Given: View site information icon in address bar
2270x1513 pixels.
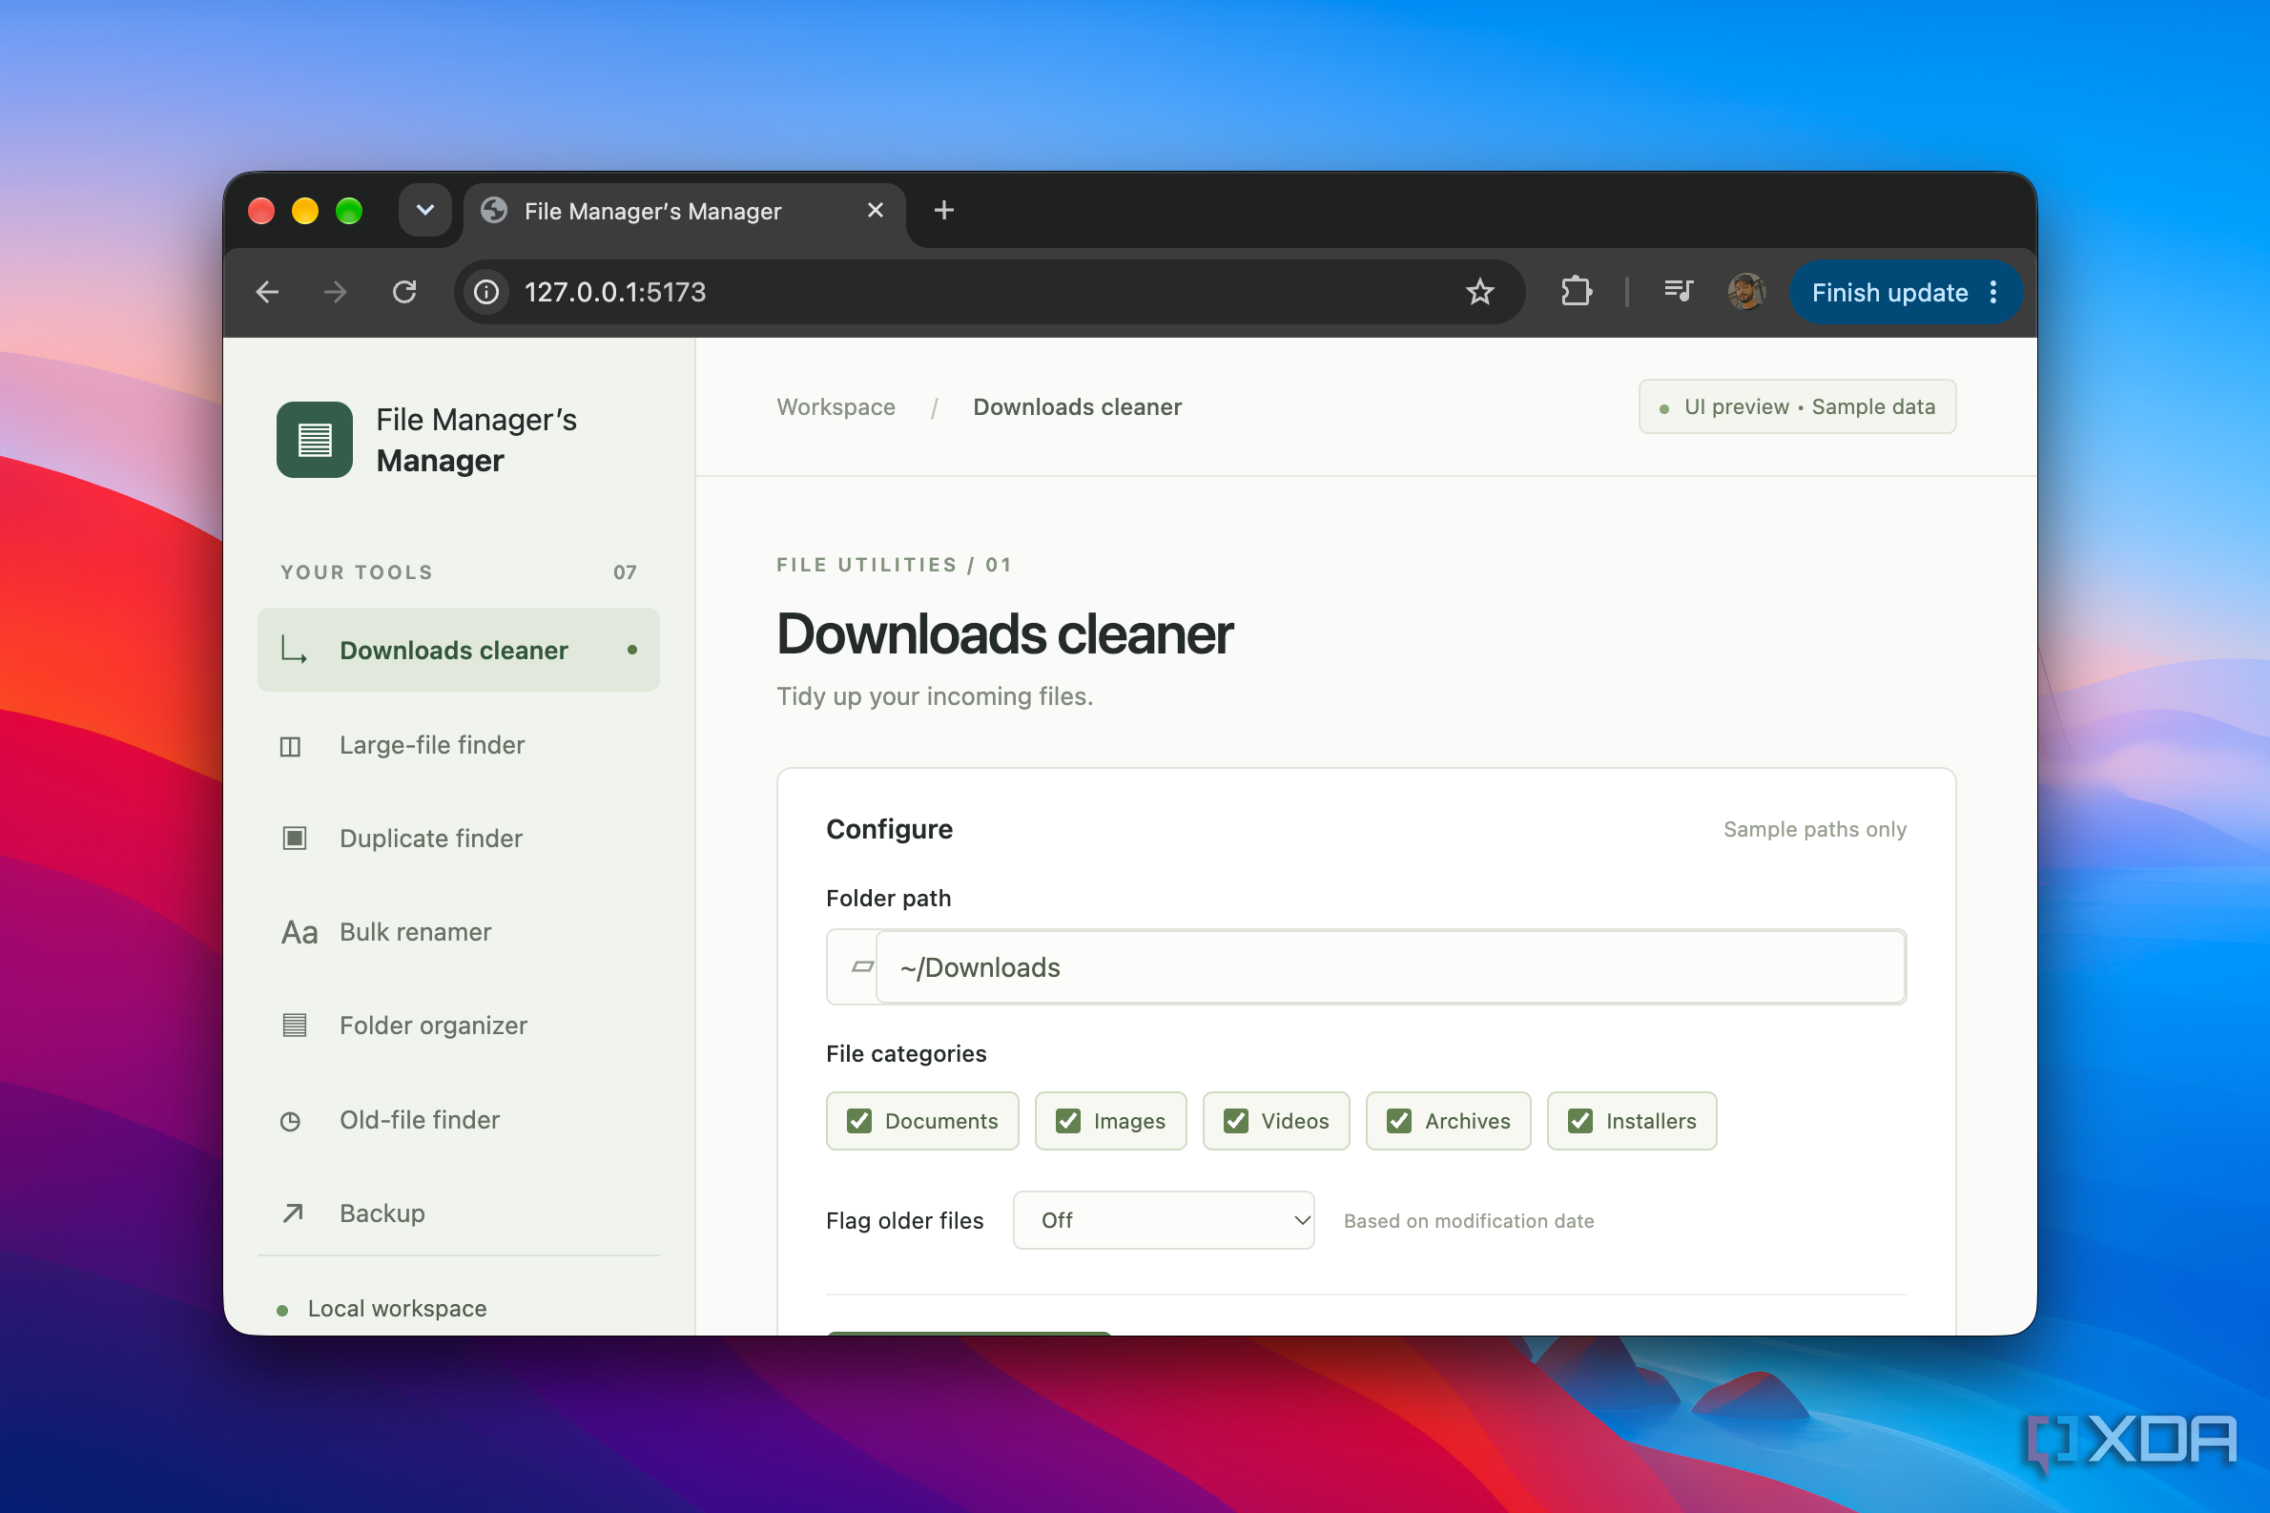Looking at the screenshot, I should coord(487,291).
